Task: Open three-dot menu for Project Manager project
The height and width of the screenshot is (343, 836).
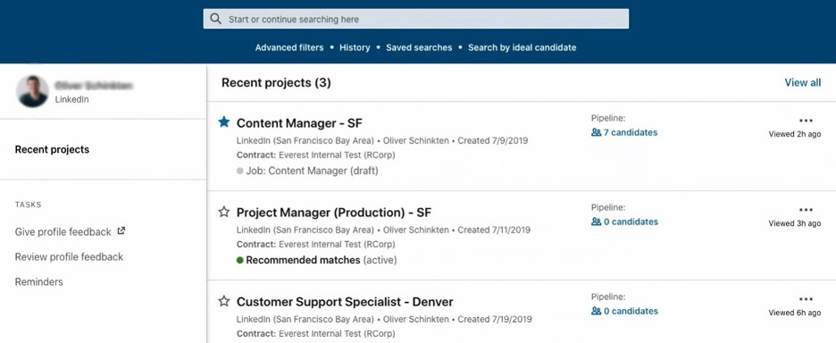Action: 807,210
